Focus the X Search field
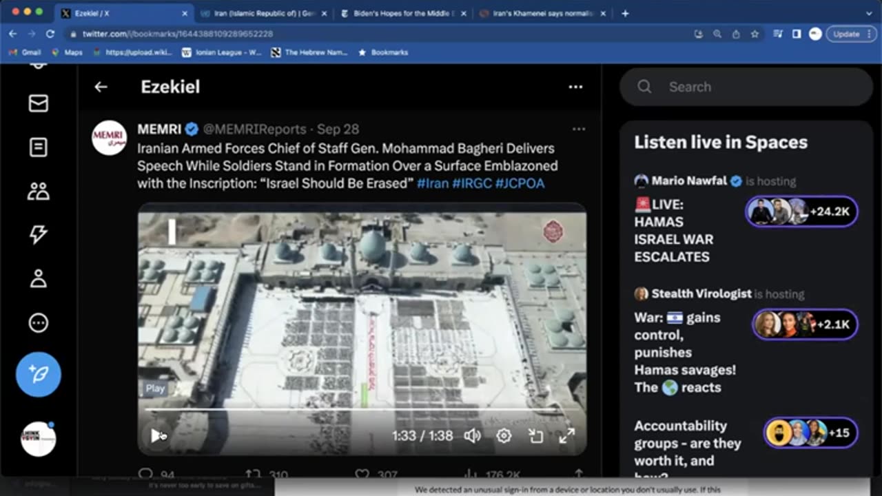This screenshot has height=496, width=882. pos(746,87)
